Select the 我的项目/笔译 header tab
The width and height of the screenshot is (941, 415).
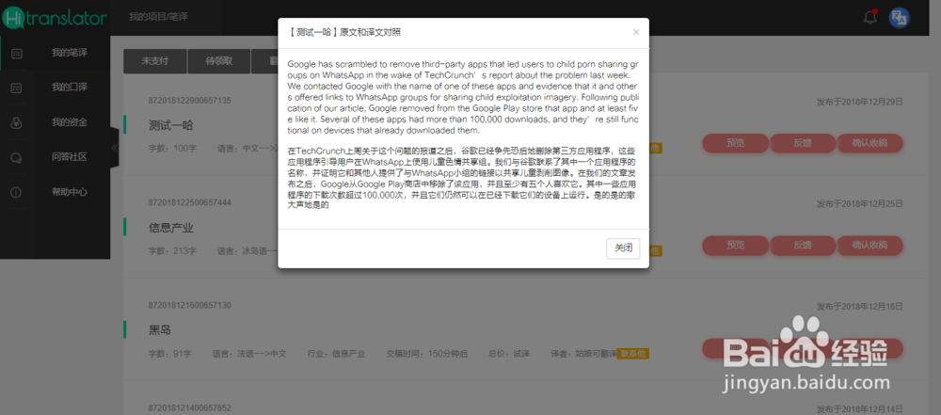coord(158,17)
